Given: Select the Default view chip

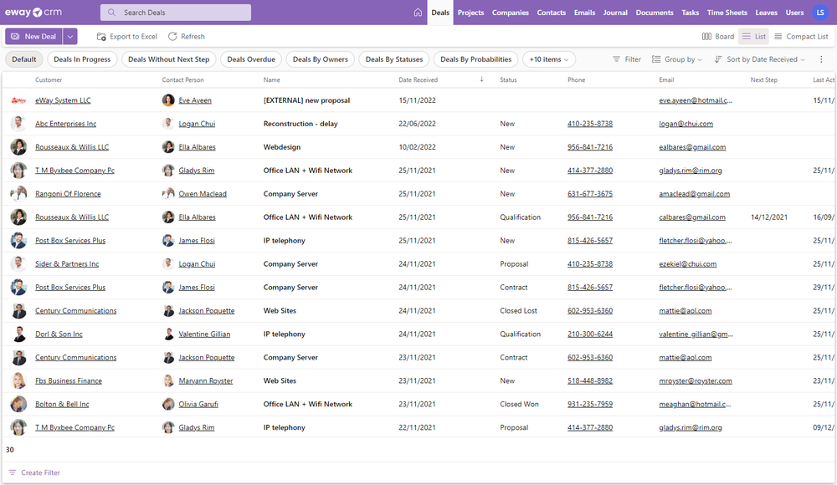Looking at the screenshot, I should pyautogui.click(x=24, y=59).
